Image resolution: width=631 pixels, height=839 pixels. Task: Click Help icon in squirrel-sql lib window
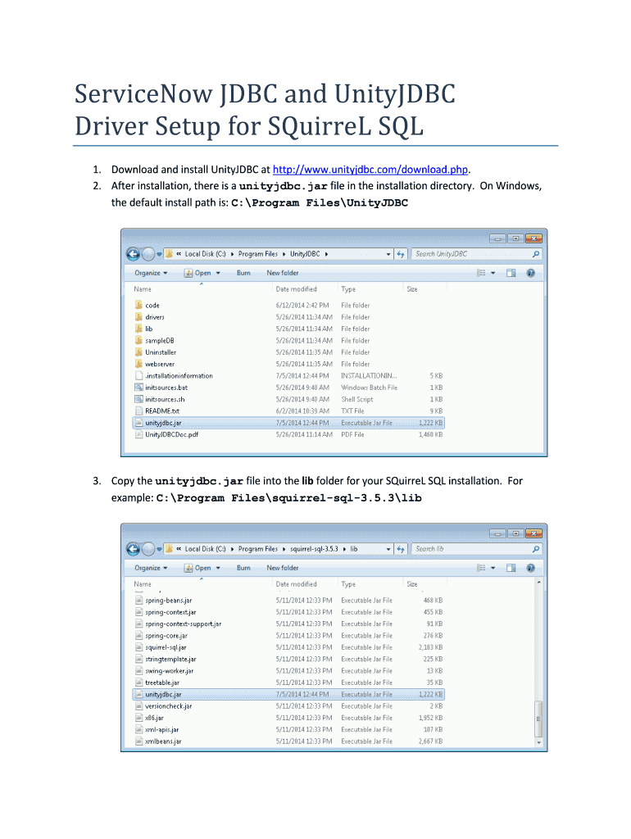click(x=531, y=568)
